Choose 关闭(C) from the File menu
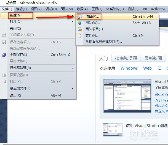Viewport: 168px width, 145px height. [42, 29]
